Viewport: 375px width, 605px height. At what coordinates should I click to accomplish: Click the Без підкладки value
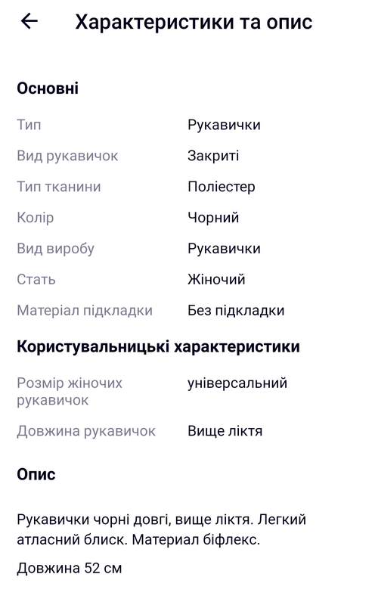[x=236, y=310]
